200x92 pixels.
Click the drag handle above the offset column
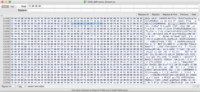click(2, 16)
